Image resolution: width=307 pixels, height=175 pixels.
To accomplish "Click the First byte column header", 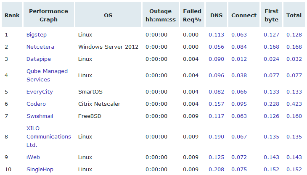I will pos(271,15).
